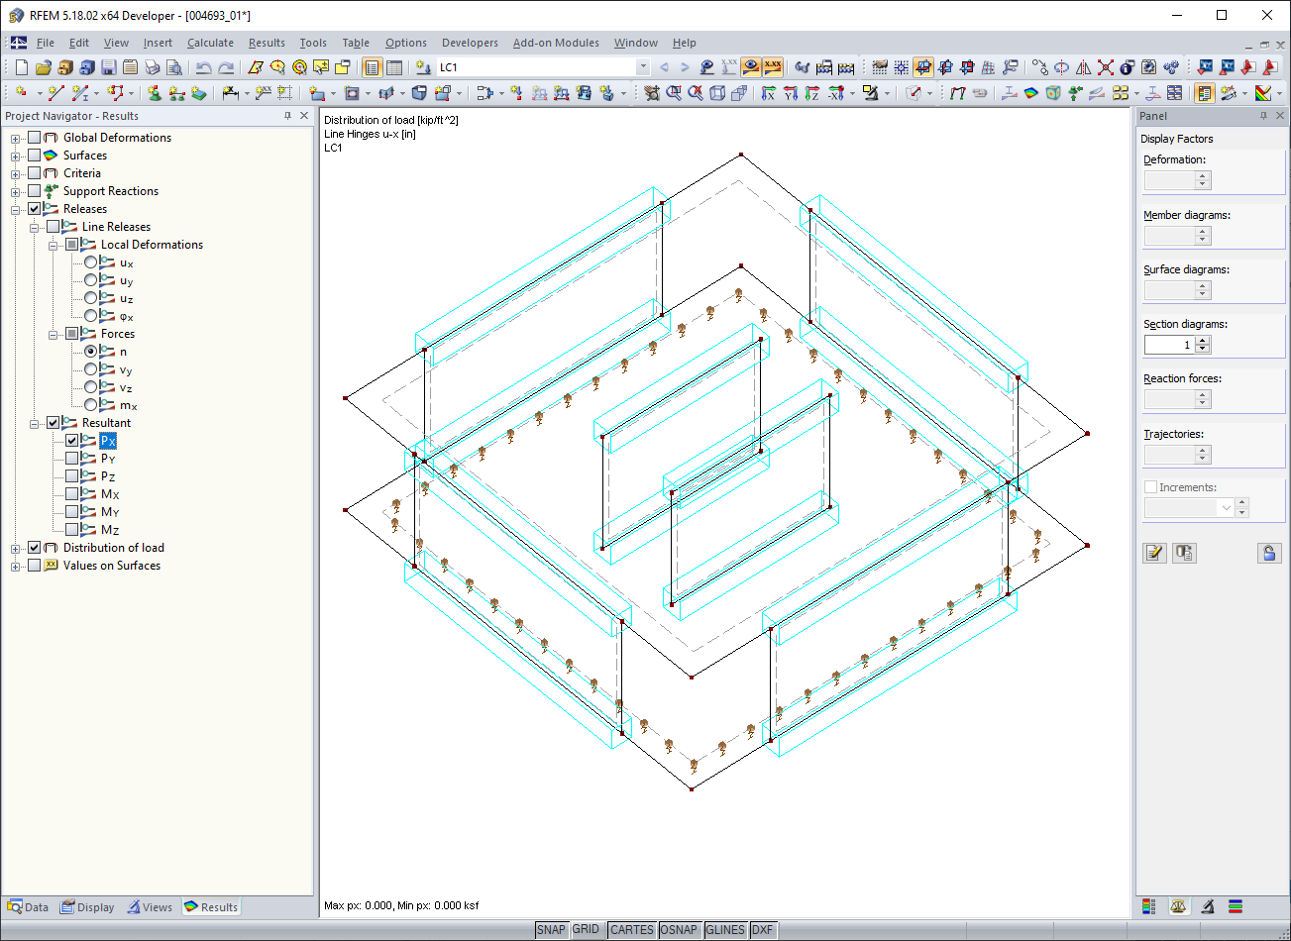Show view in Z direction icon

click(x=812, y=93)
